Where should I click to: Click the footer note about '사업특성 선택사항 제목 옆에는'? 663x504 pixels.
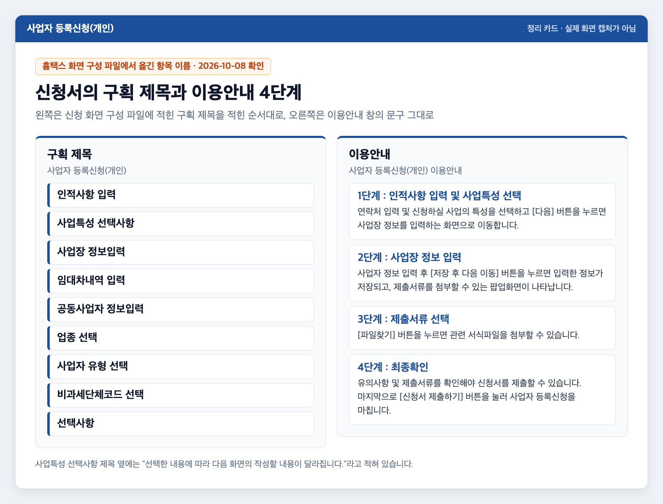click(x=224, y=464)
